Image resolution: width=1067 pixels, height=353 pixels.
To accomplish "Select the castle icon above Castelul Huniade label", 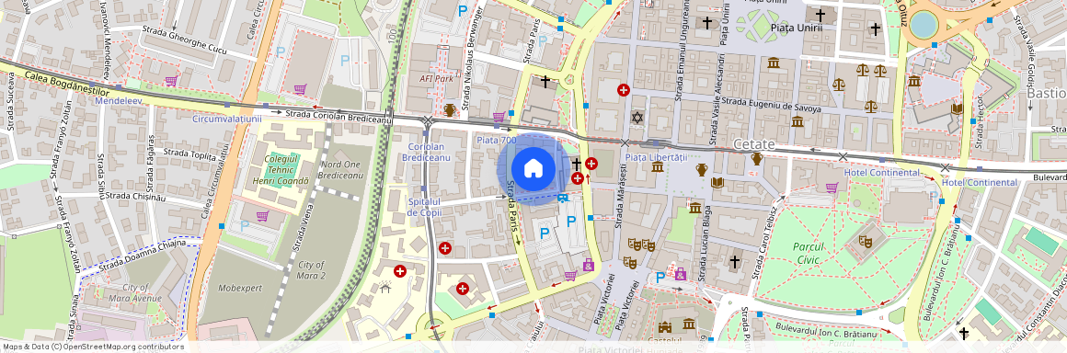I will (x=665, y=327).
